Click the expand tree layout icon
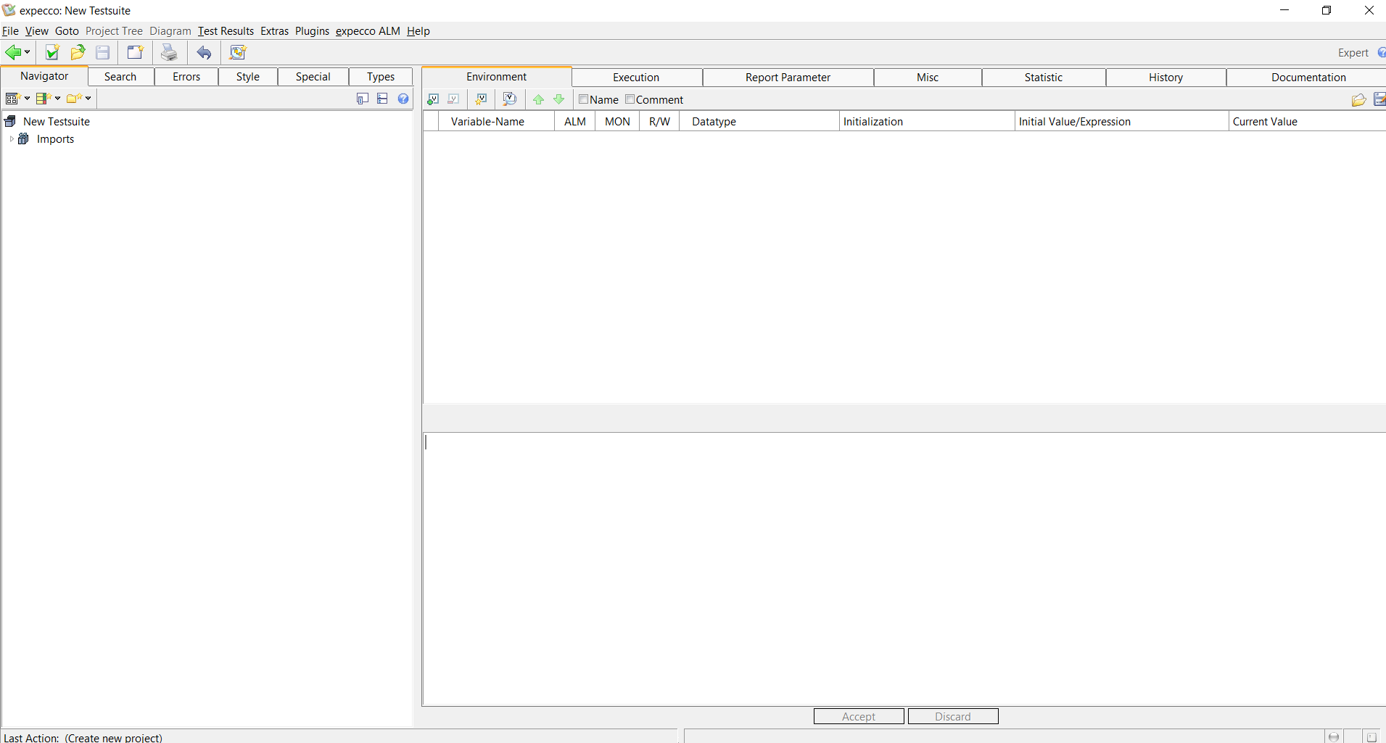This screenshot has width=1386, height=743. click(382, 99)
